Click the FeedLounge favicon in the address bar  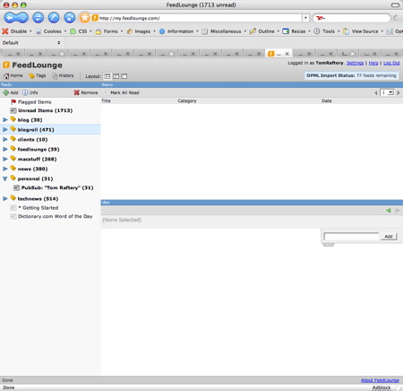tap(95, 18)
